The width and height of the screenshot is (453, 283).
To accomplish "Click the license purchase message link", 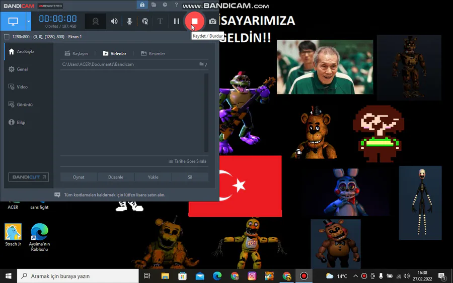I will [x=114, y=195].
